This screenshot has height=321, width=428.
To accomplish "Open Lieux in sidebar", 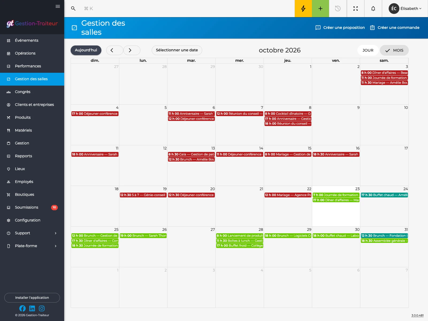I will tap(32, 169).
